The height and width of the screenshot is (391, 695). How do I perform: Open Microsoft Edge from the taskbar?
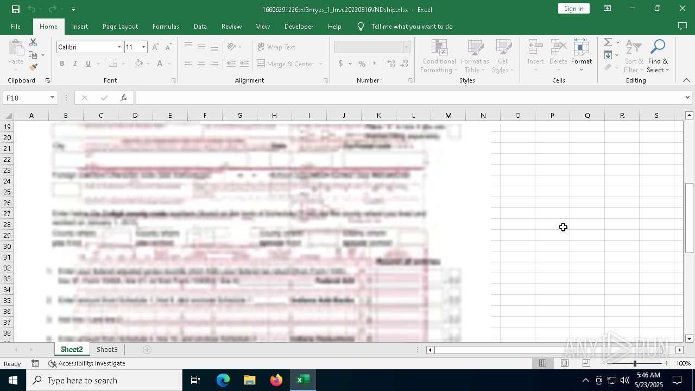[223, 380]
